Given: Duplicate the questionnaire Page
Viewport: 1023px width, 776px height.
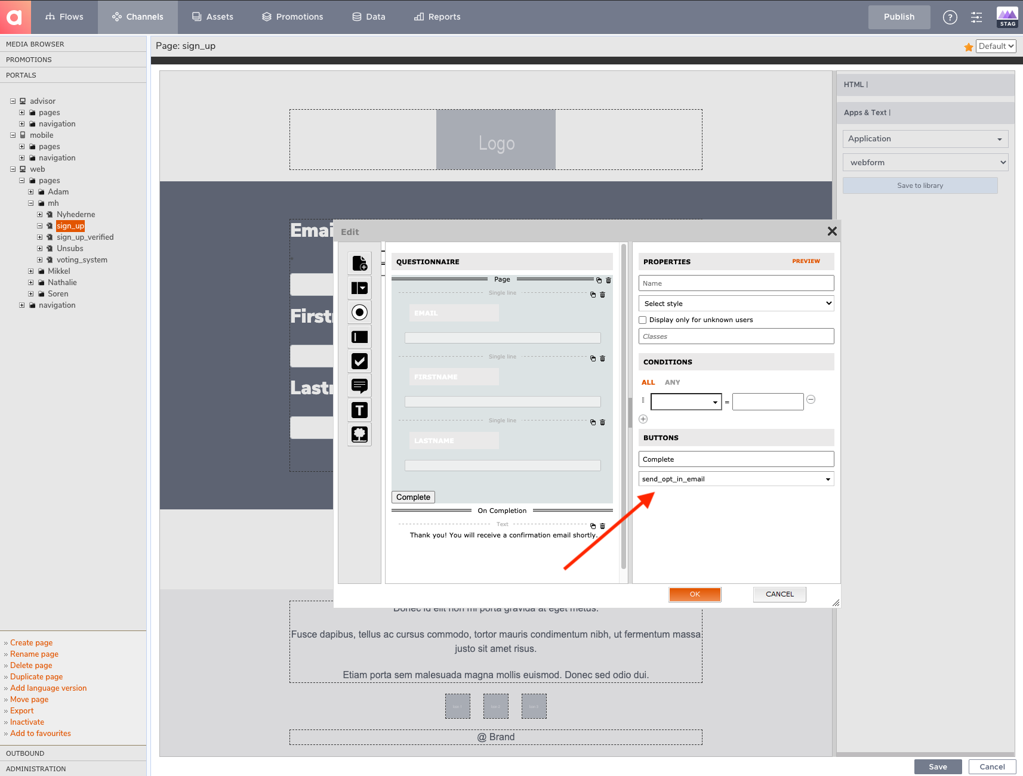Looking at the screenshot, I should [599, 280].
